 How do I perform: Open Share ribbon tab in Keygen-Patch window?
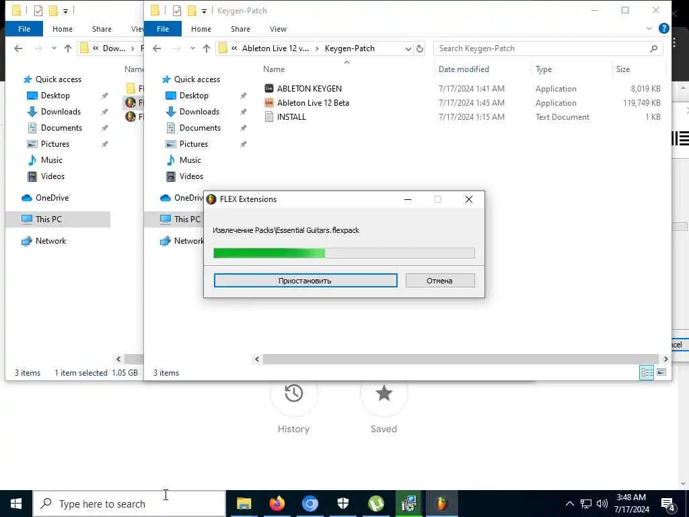(x=240, y=29)
